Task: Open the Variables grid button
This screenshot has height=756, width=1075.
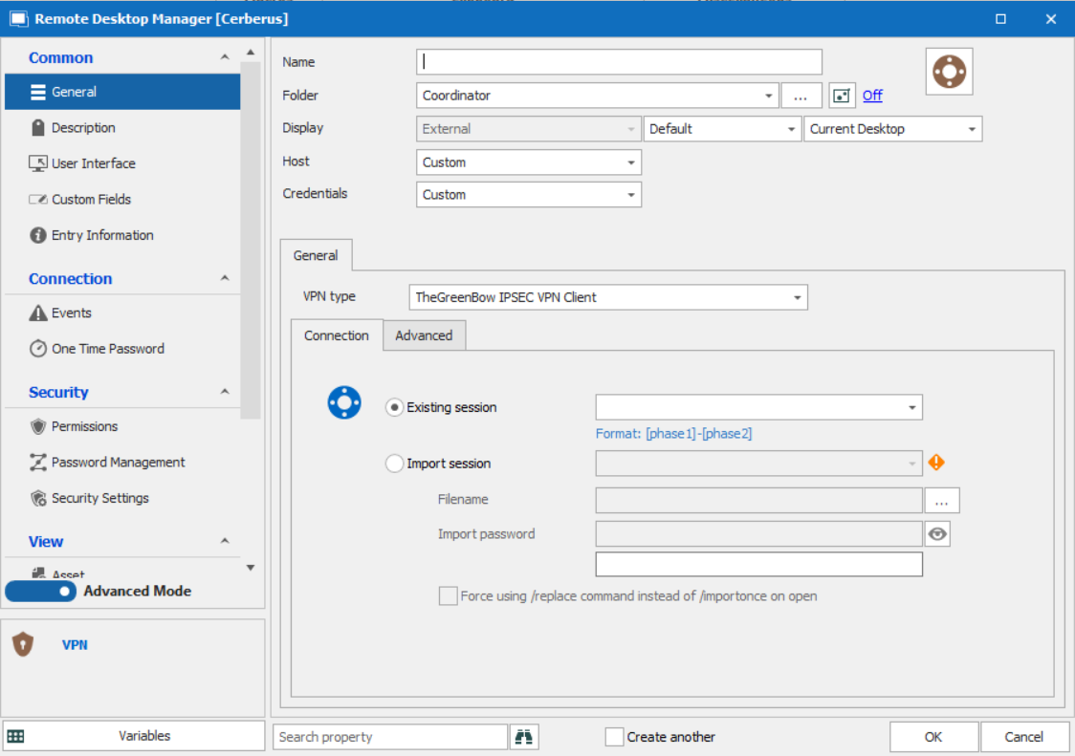Action: point(134,736)
